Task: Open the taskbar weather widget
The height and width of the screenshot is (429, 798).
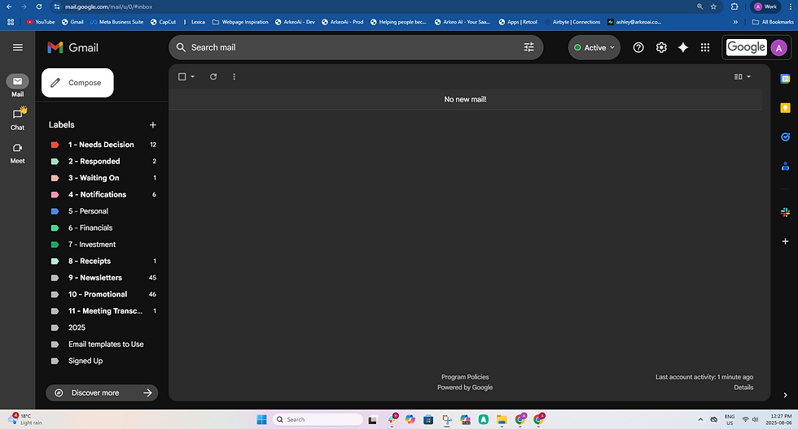Action: click(x=25, y=419)
